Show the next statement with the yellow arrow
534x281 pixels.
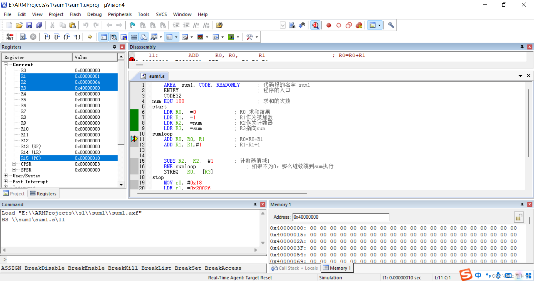point(90,37)
